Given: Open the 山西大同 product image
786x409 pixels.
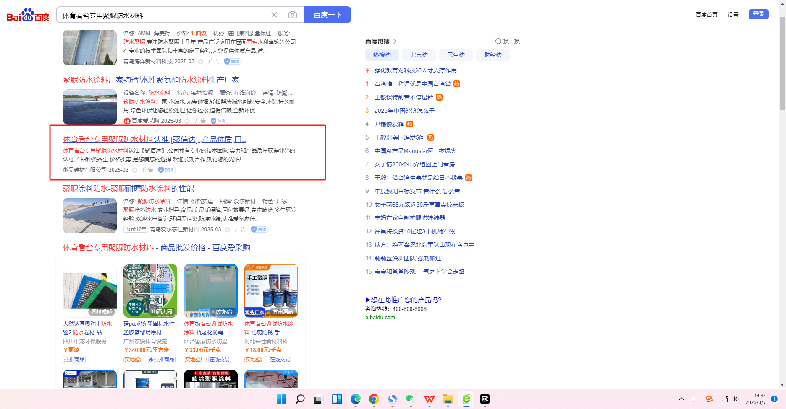Looking at the screenshot, I should click(150, 291).
